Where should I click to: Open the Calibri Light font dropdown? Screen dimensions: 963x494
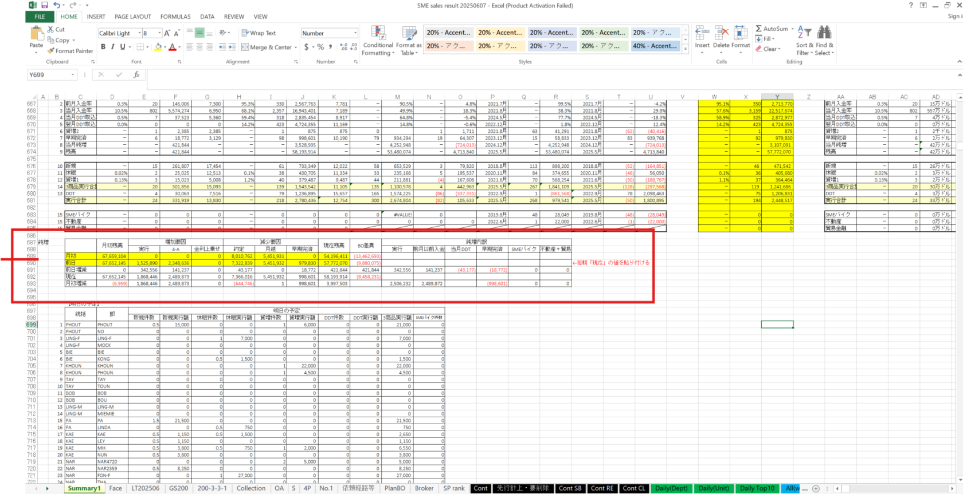pos(138,33)
